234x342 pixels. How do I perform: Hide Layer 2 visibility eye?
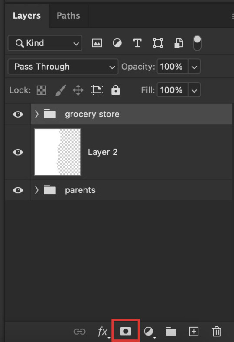(18, 152)
